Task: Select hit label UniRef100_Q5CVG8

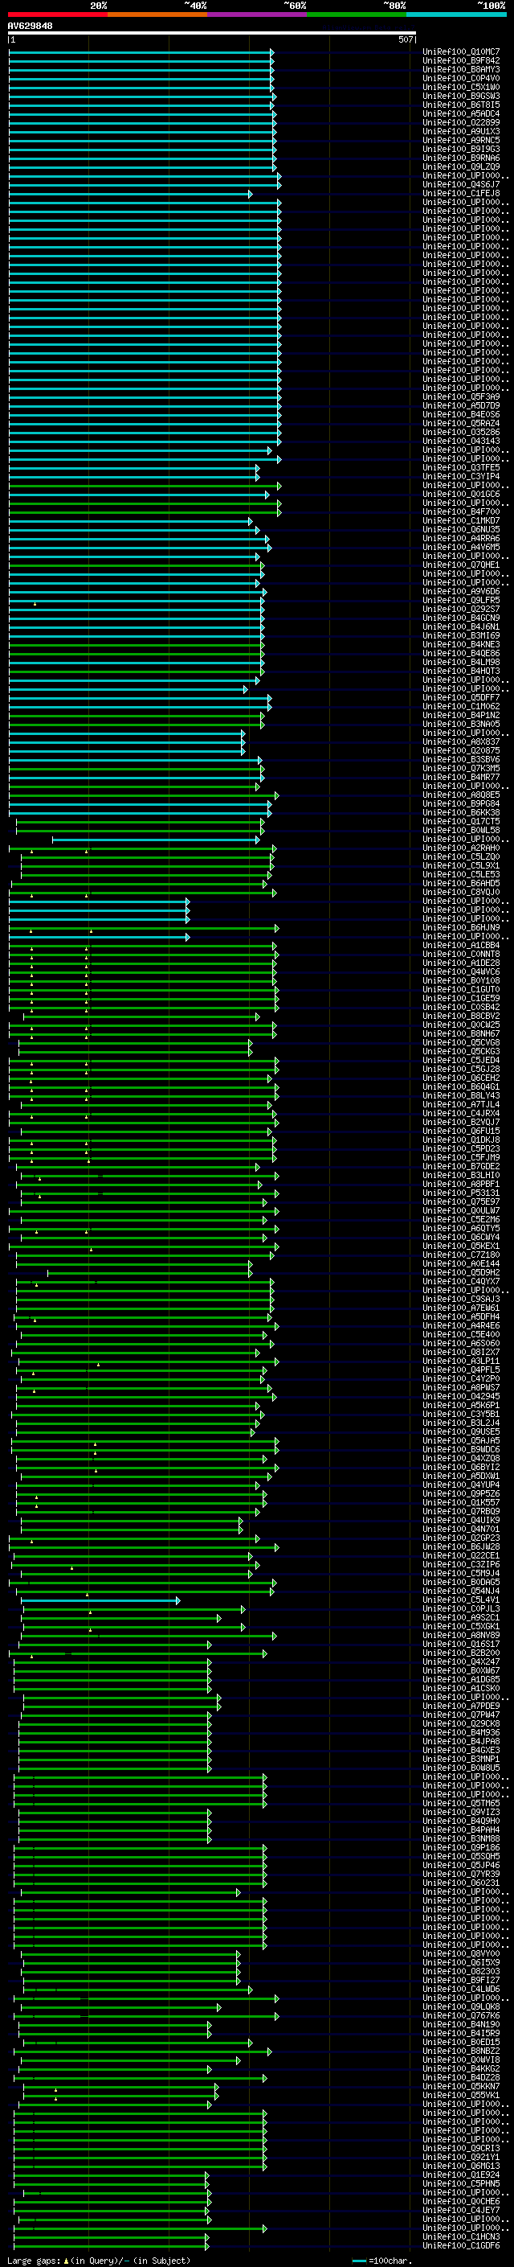Action: click(x=461, y=1043)
